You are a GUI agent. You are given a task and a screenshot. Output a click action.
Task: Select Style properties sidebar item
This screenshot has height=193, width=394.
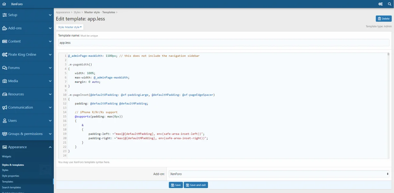tap(10, 176)
